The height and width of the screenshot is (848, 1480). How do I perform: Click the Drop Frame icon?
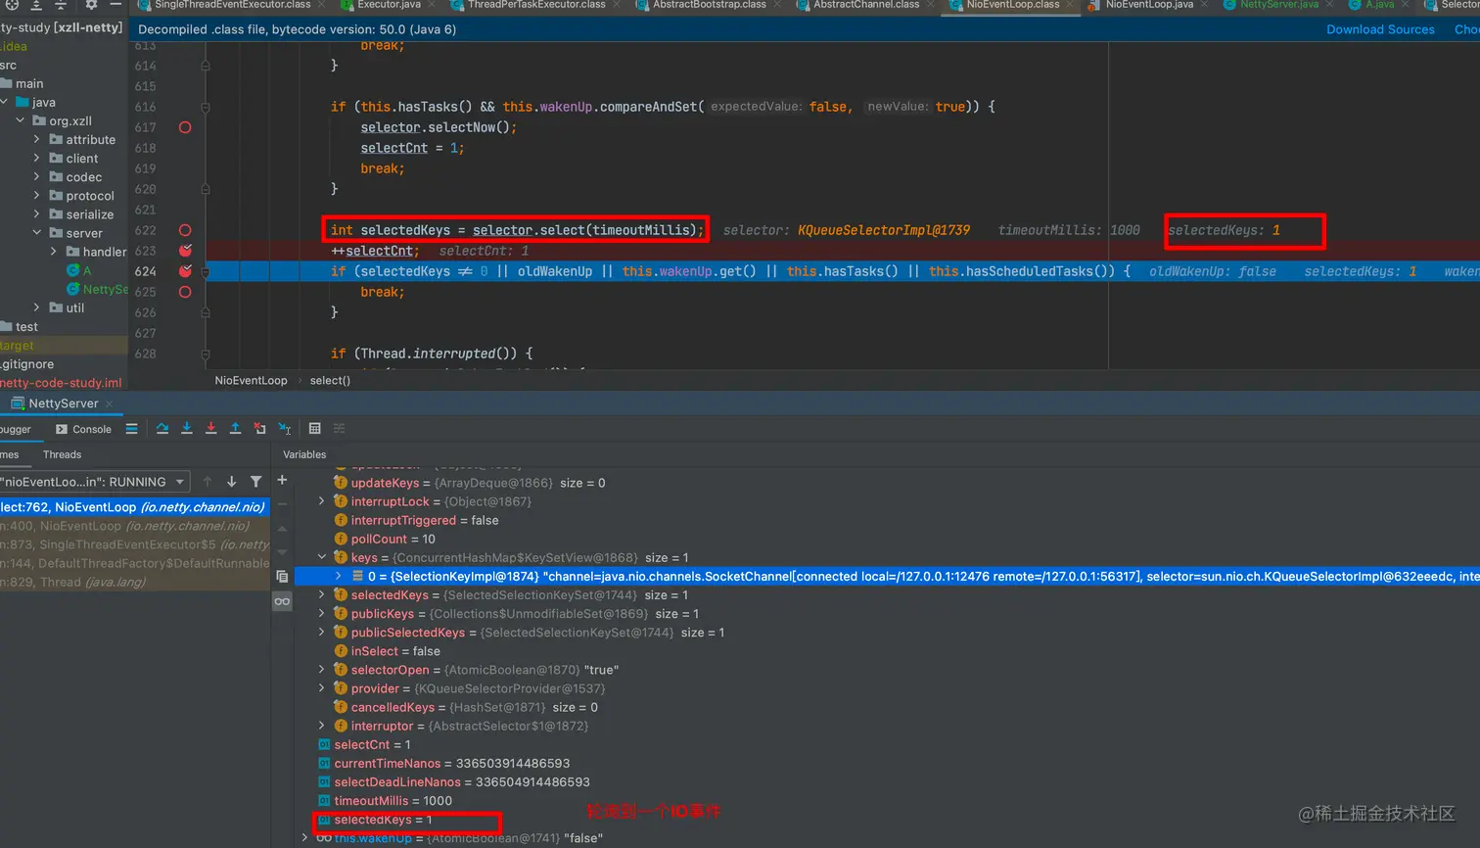click(x=259, y=429)
